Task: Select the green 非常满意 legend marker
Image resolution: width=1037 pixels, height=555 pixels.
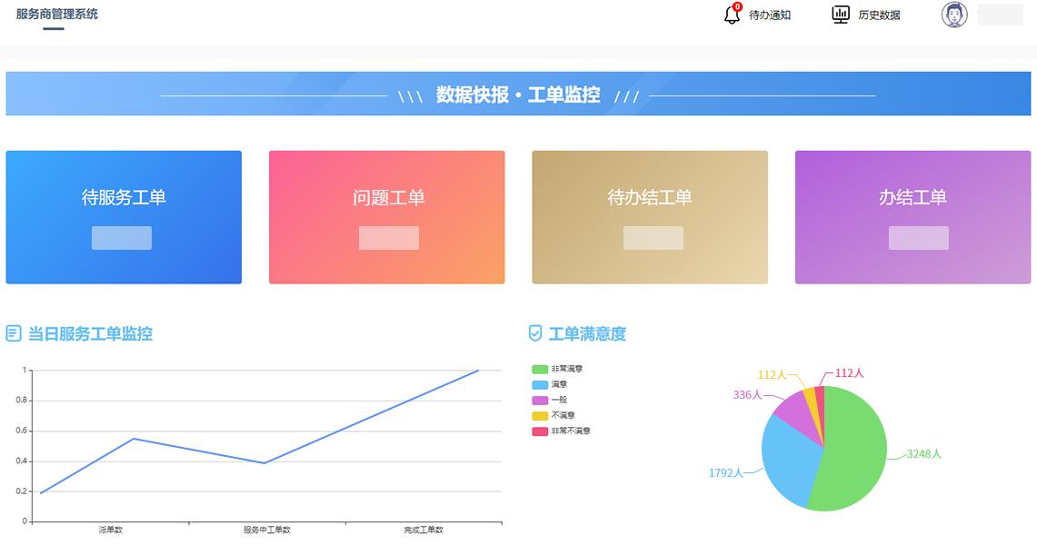Action: point(540,369)
